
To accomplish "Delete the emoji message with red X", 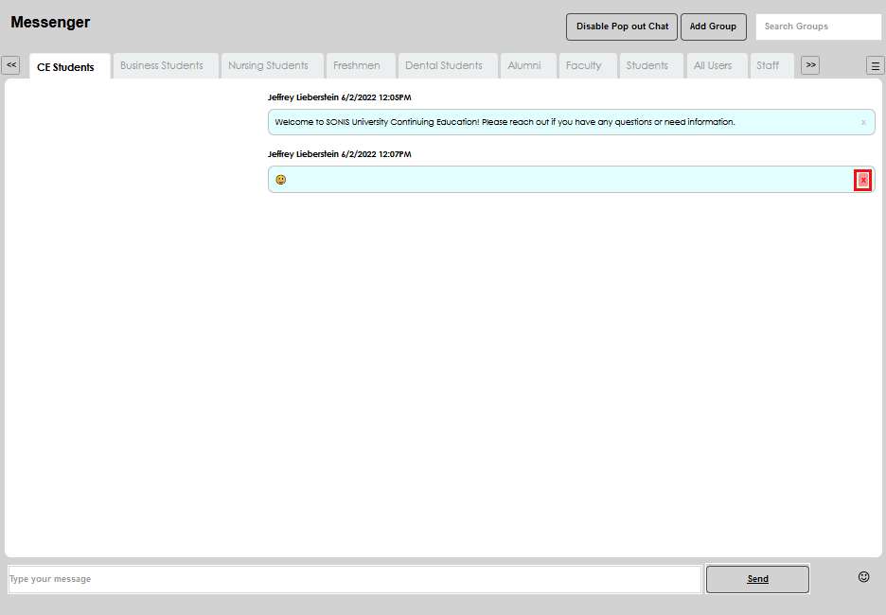I will (862, 179).
